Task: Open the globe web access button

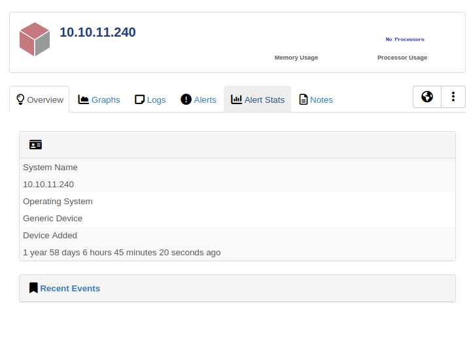Action: click(427, 97)
